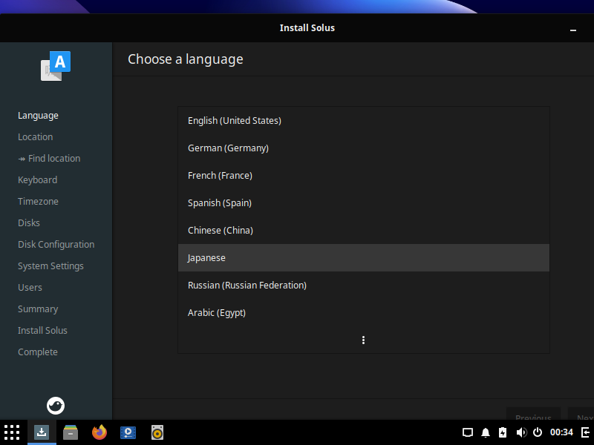Click the language translation icon in sidebar
The height and width of the screenshot is (445, 594).
56,66
